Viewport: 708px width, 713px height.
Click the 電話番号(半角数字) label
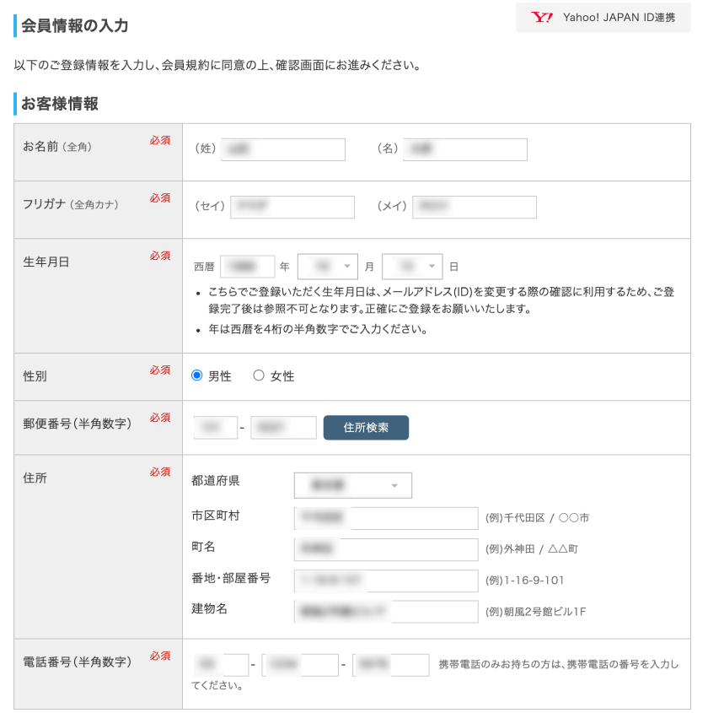[x=78, y=662]
